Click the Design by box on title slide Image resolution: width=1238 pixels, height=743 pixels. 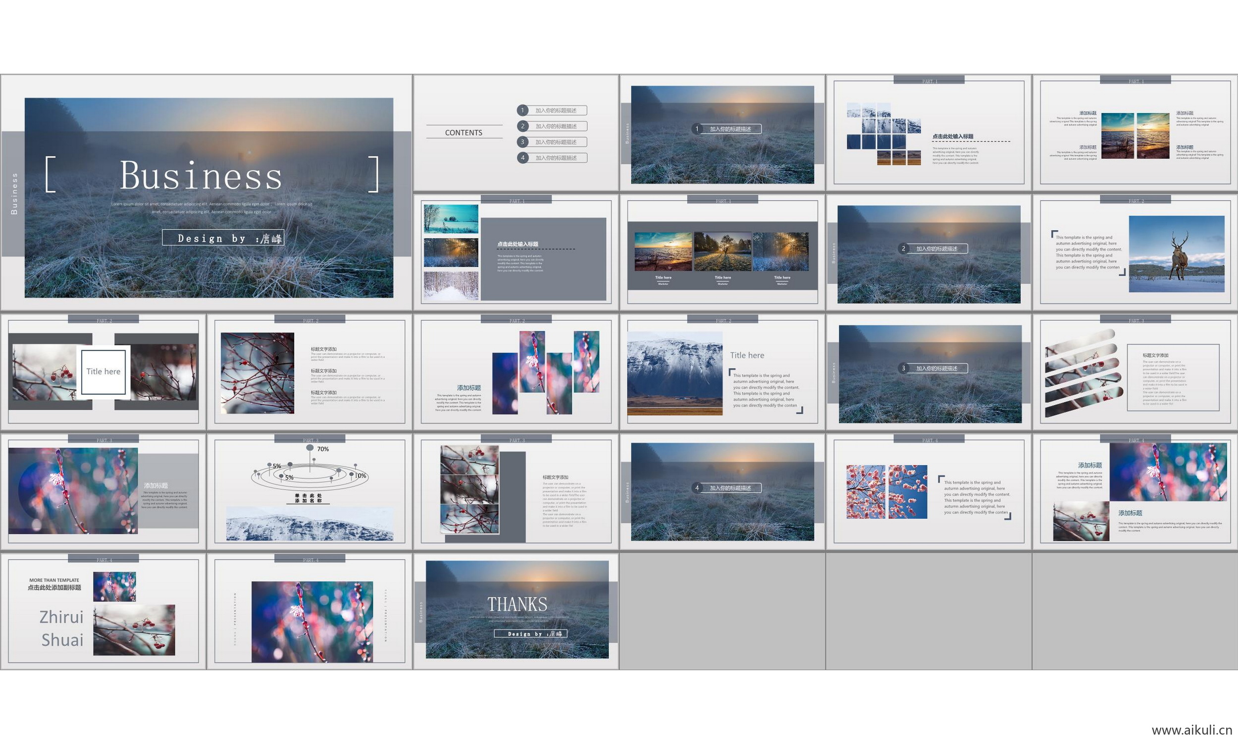(x=223, y=238)
